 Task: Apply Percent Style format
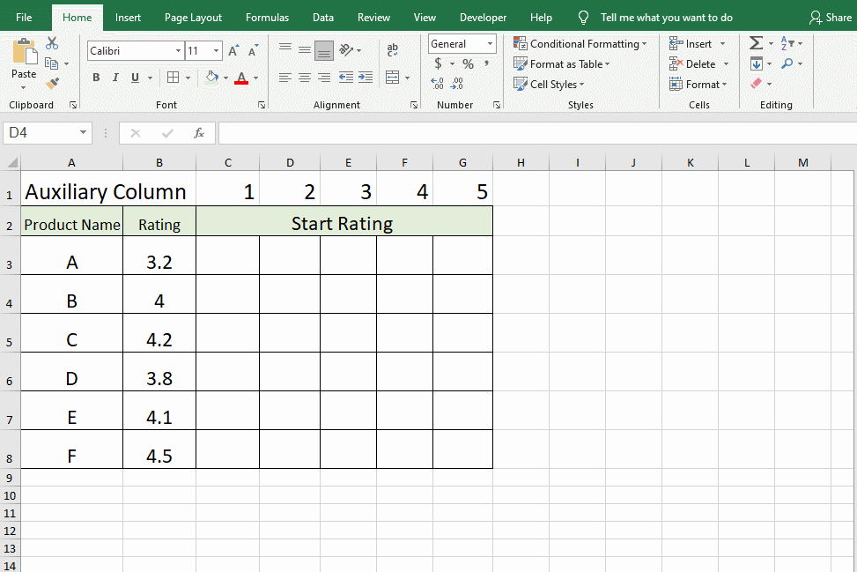pyautogui.click(x=468, y=64)
